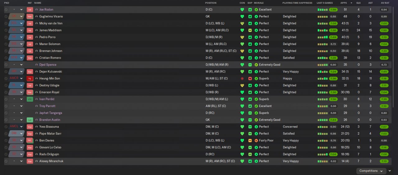Click James Maddison's yellow match sharpness icon

point(250,30)
